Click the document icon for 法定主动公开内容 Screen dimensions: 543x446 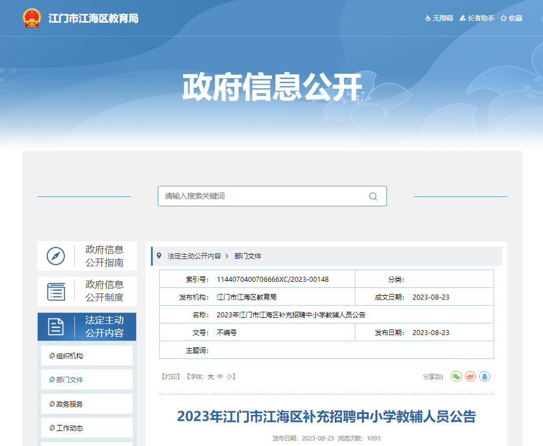[56, 327]
